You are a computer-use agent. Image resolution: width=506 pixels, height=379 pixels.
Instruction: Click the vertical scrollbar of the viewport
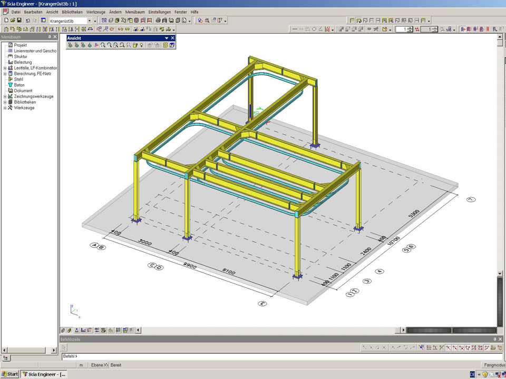(x=500, y=158)
